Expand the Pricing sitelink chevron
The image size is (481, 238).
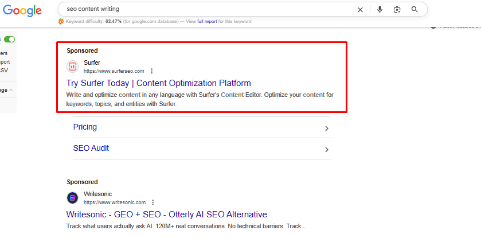pyautogui.click(x=326, y=128)
